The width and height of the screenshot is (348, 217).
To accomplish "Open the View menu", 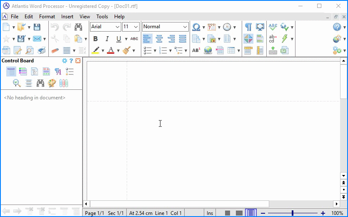I will click(85, 17).
